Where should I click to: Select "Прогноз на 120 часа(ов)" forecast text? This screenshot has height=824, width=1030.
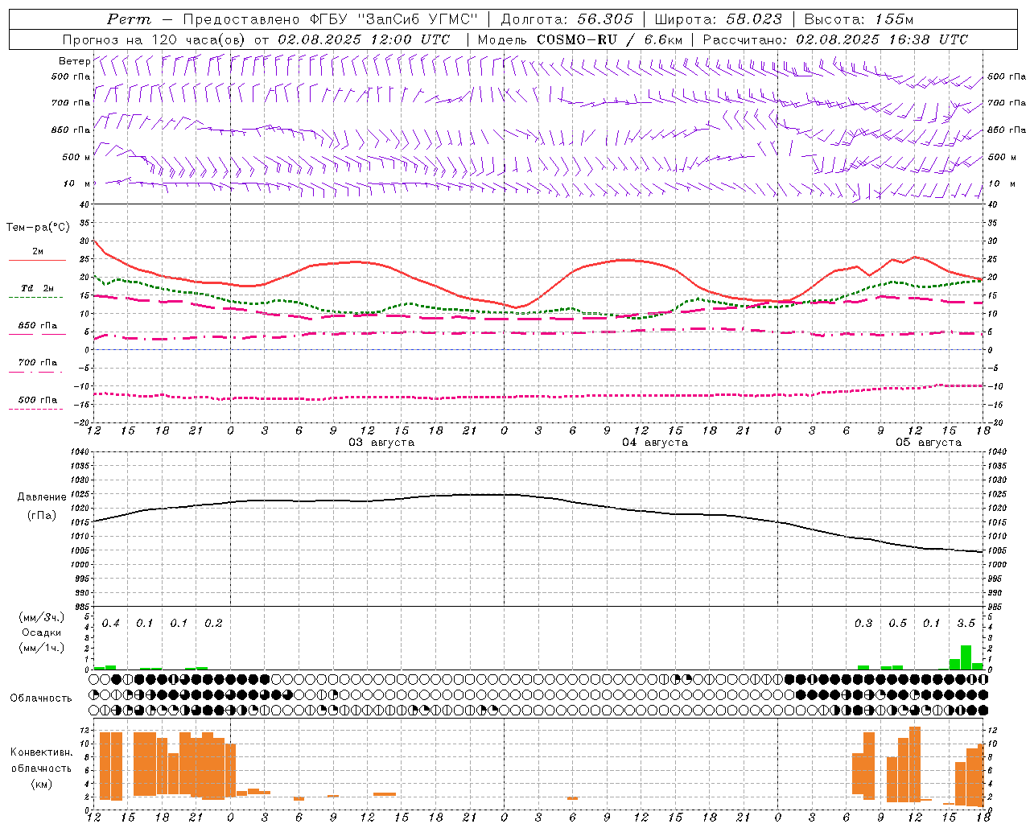(x=155, y=39)
